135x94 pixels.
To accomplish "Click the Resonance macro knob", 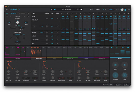I will pos(115,75).
